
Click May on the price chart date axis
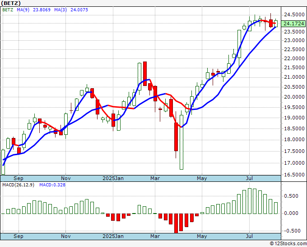[x=202, y=178]
